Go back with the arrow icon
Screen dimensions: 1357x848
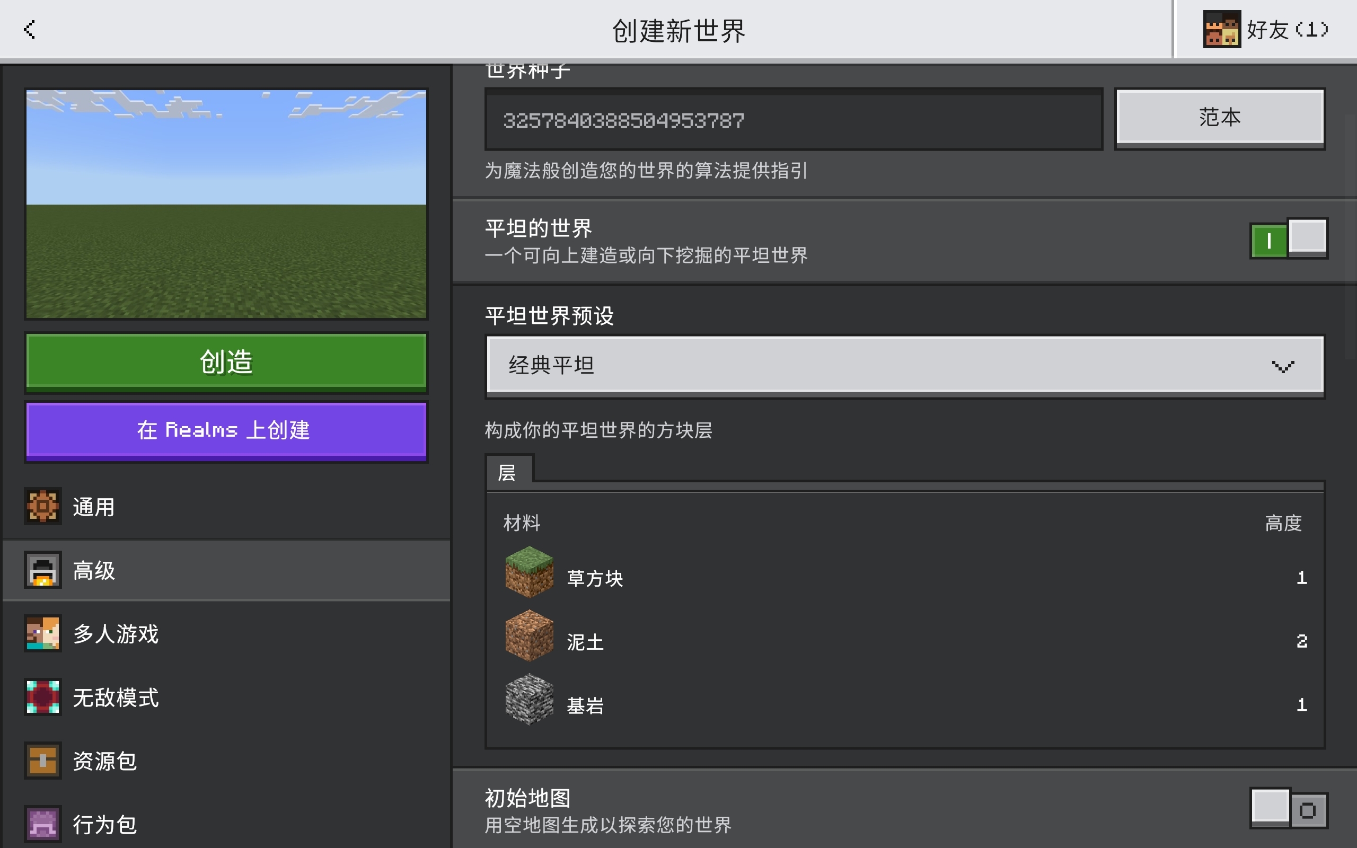30,29
